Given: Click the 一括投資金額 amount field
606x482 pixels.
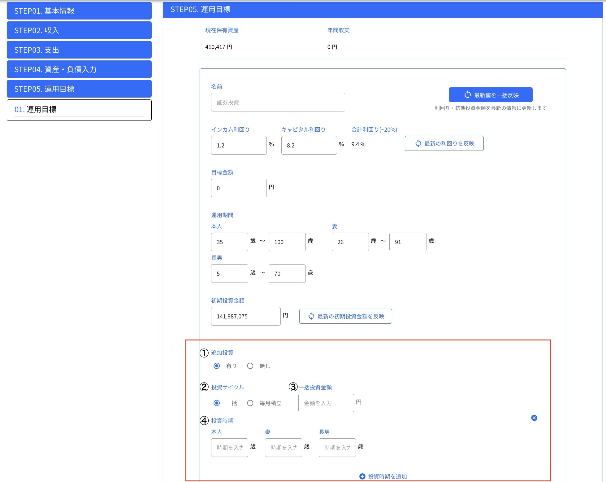Looking at the screenshot, I should pyautogui.click(x=326, y=403).
